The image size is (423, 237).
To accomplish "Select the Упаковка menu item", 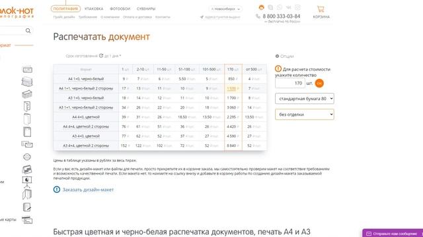I will point(94,9).
